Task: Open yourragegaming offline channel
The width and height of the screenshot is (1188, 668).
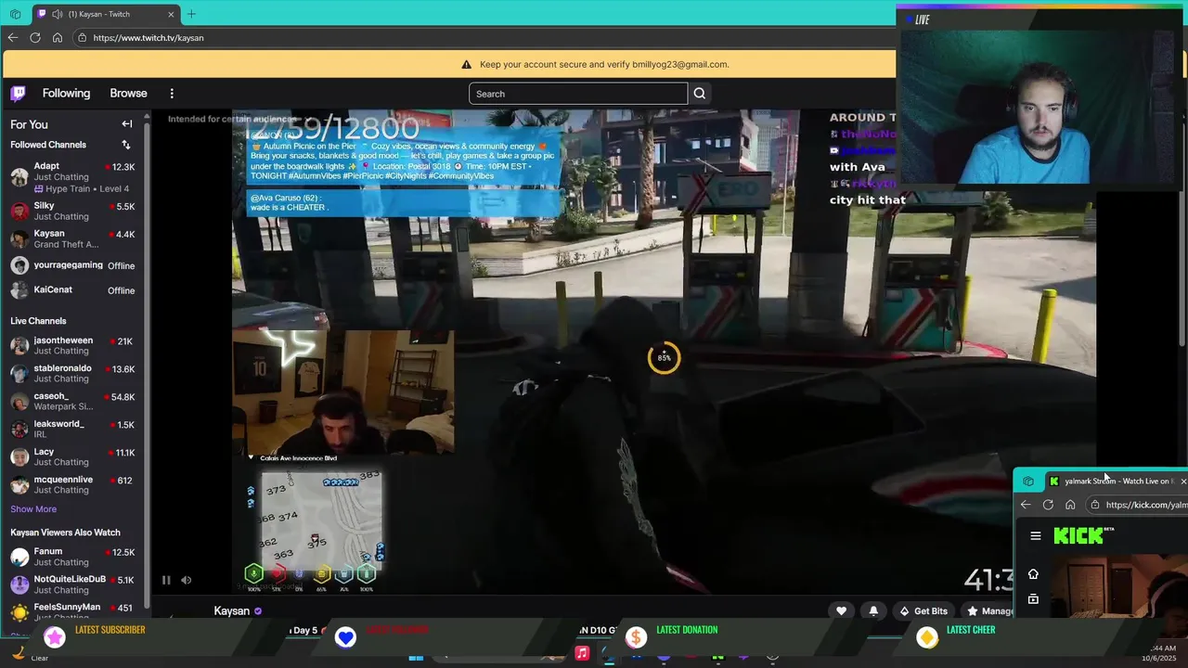Action: [73, 265]
